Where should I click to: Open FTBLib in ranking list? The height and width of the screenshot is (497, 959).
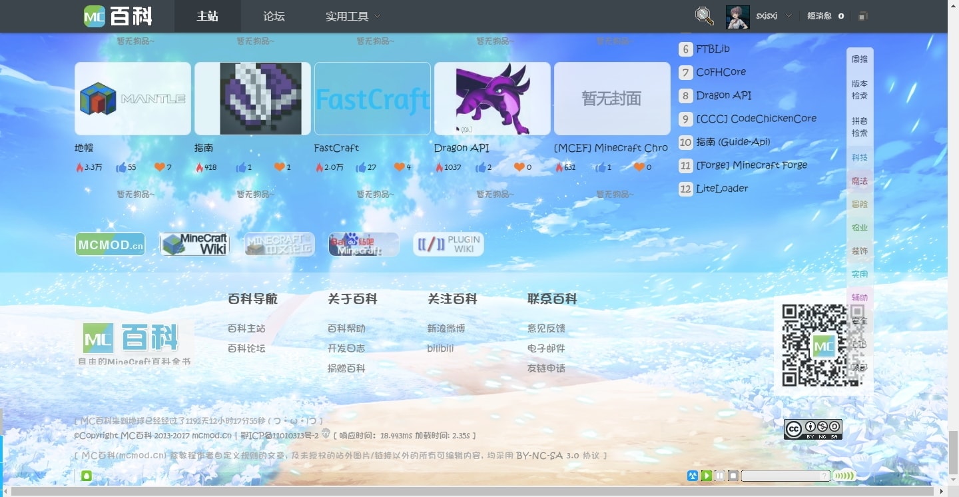[x=713, y=49]
